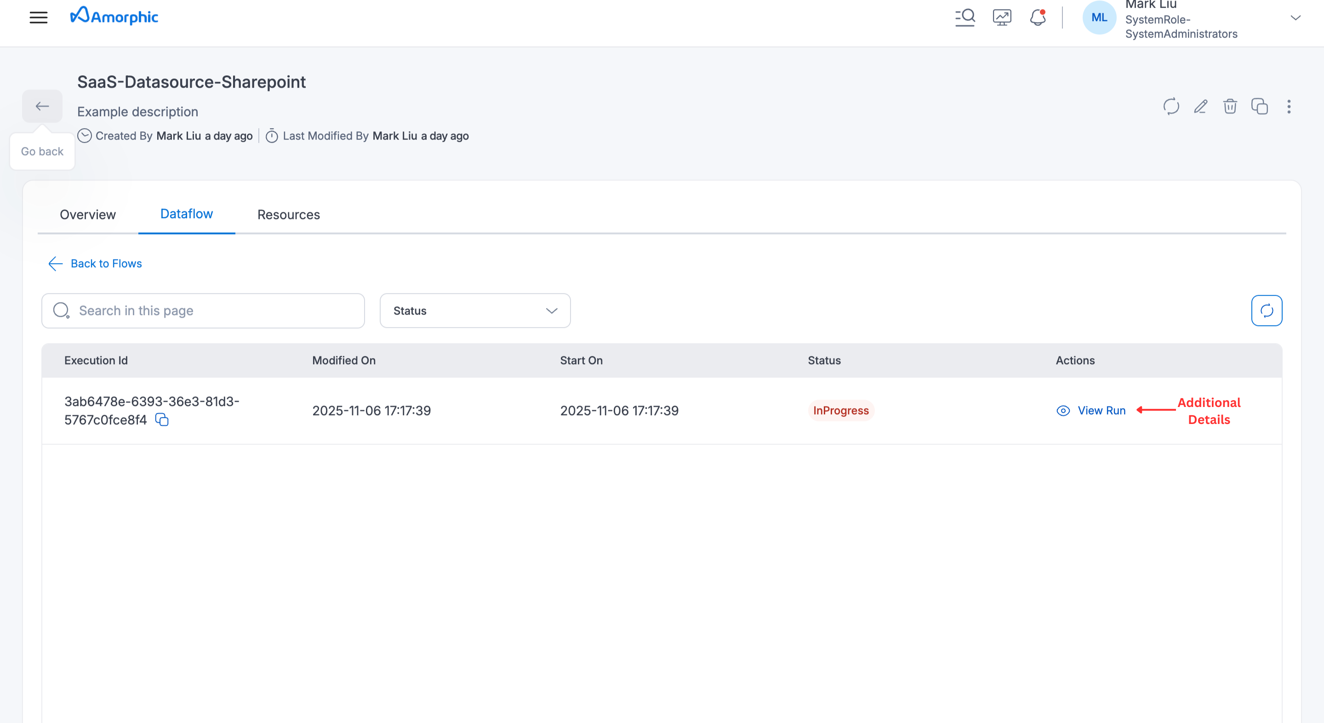Switch to the Resources tab

click(288, 215)
